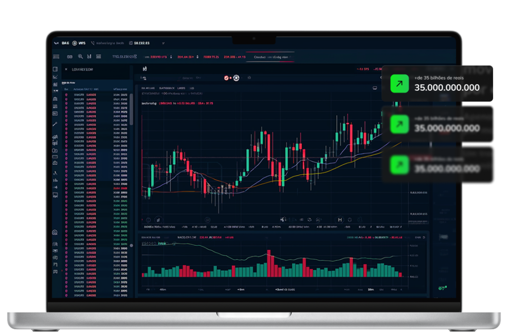Click the H icon below the chart
Image resolution: width=508 pixels, height=335 pixels.
tap(340, 219)
